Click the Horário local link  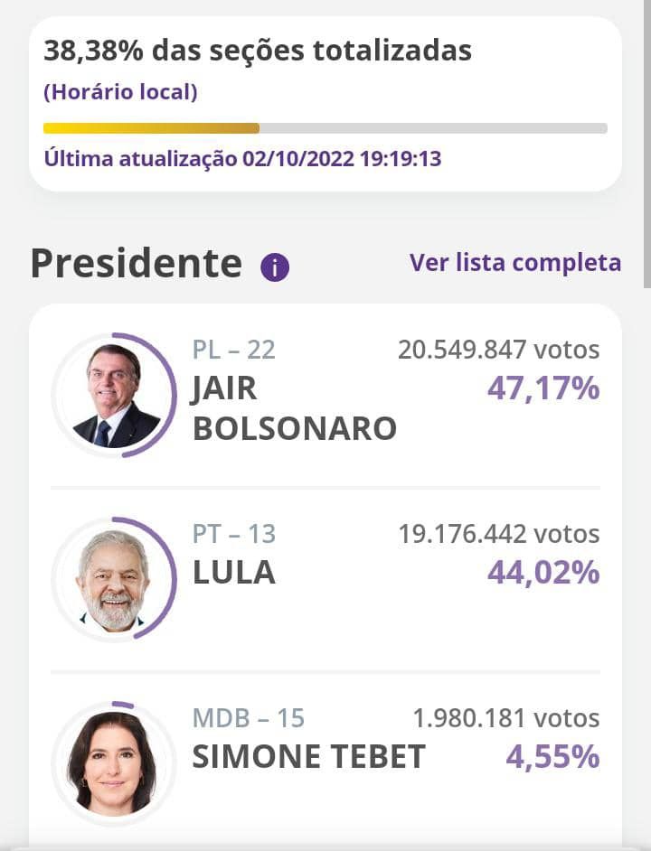pos(120,91)
